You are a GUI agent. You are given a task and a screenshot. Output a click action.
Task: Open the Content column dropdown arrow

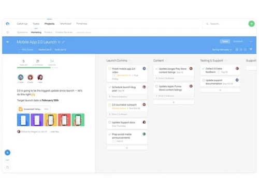click(x=166, y=61)
